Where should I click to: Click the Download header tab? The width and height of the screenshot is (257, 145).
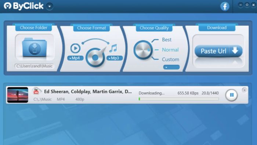[217, 28]
